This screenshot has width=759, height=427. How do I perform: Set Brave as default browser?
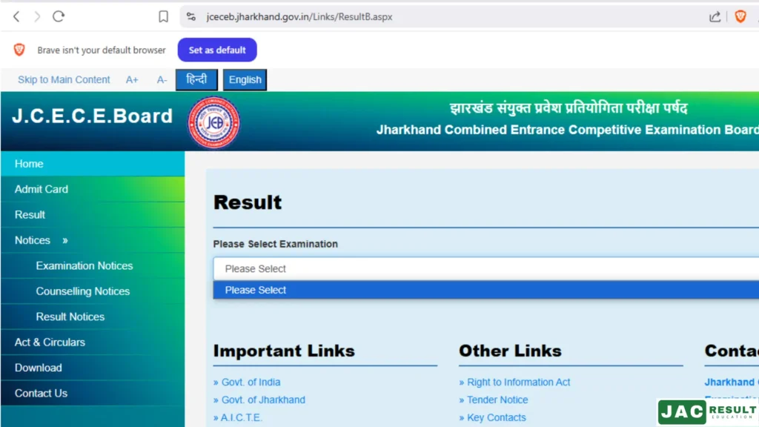click(217, 50)
